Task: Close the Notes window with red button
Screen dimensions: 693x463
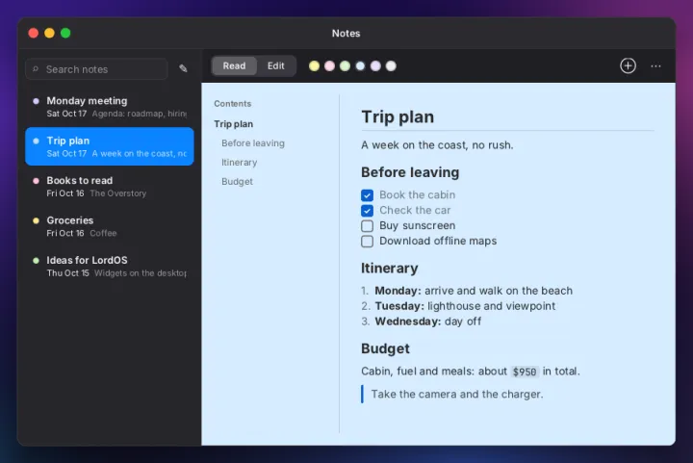Action: (33, 33)
